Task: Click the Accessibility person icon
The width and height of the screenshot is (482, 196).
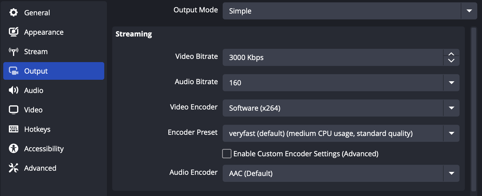Action: (14, 149)
